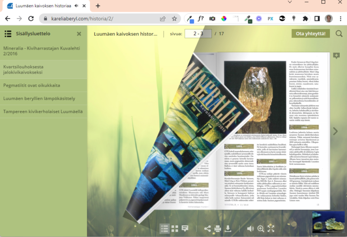Mute the tab via speaker icon on tab
The height and width of the screenshot is (237, 347).
[76, 6]
